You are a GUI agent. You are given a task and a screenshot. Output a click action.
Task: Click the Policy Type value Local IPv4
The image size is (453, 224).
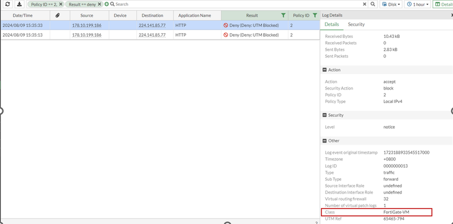point(393,102)
